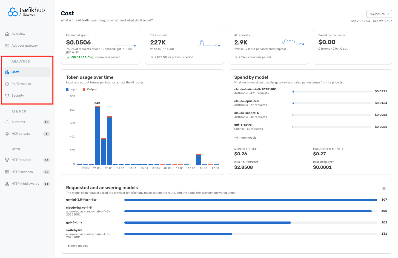
Task: Click the HTTP routers icon
Action: point(7,160)
